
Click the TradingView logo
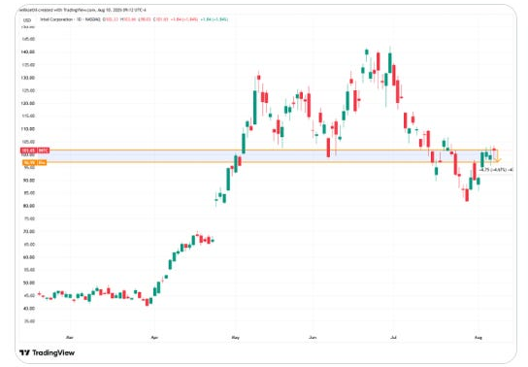tap(48, 352)
